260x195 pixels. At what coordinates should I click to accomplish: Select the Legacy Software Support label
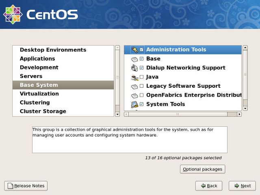coord(183,86)
